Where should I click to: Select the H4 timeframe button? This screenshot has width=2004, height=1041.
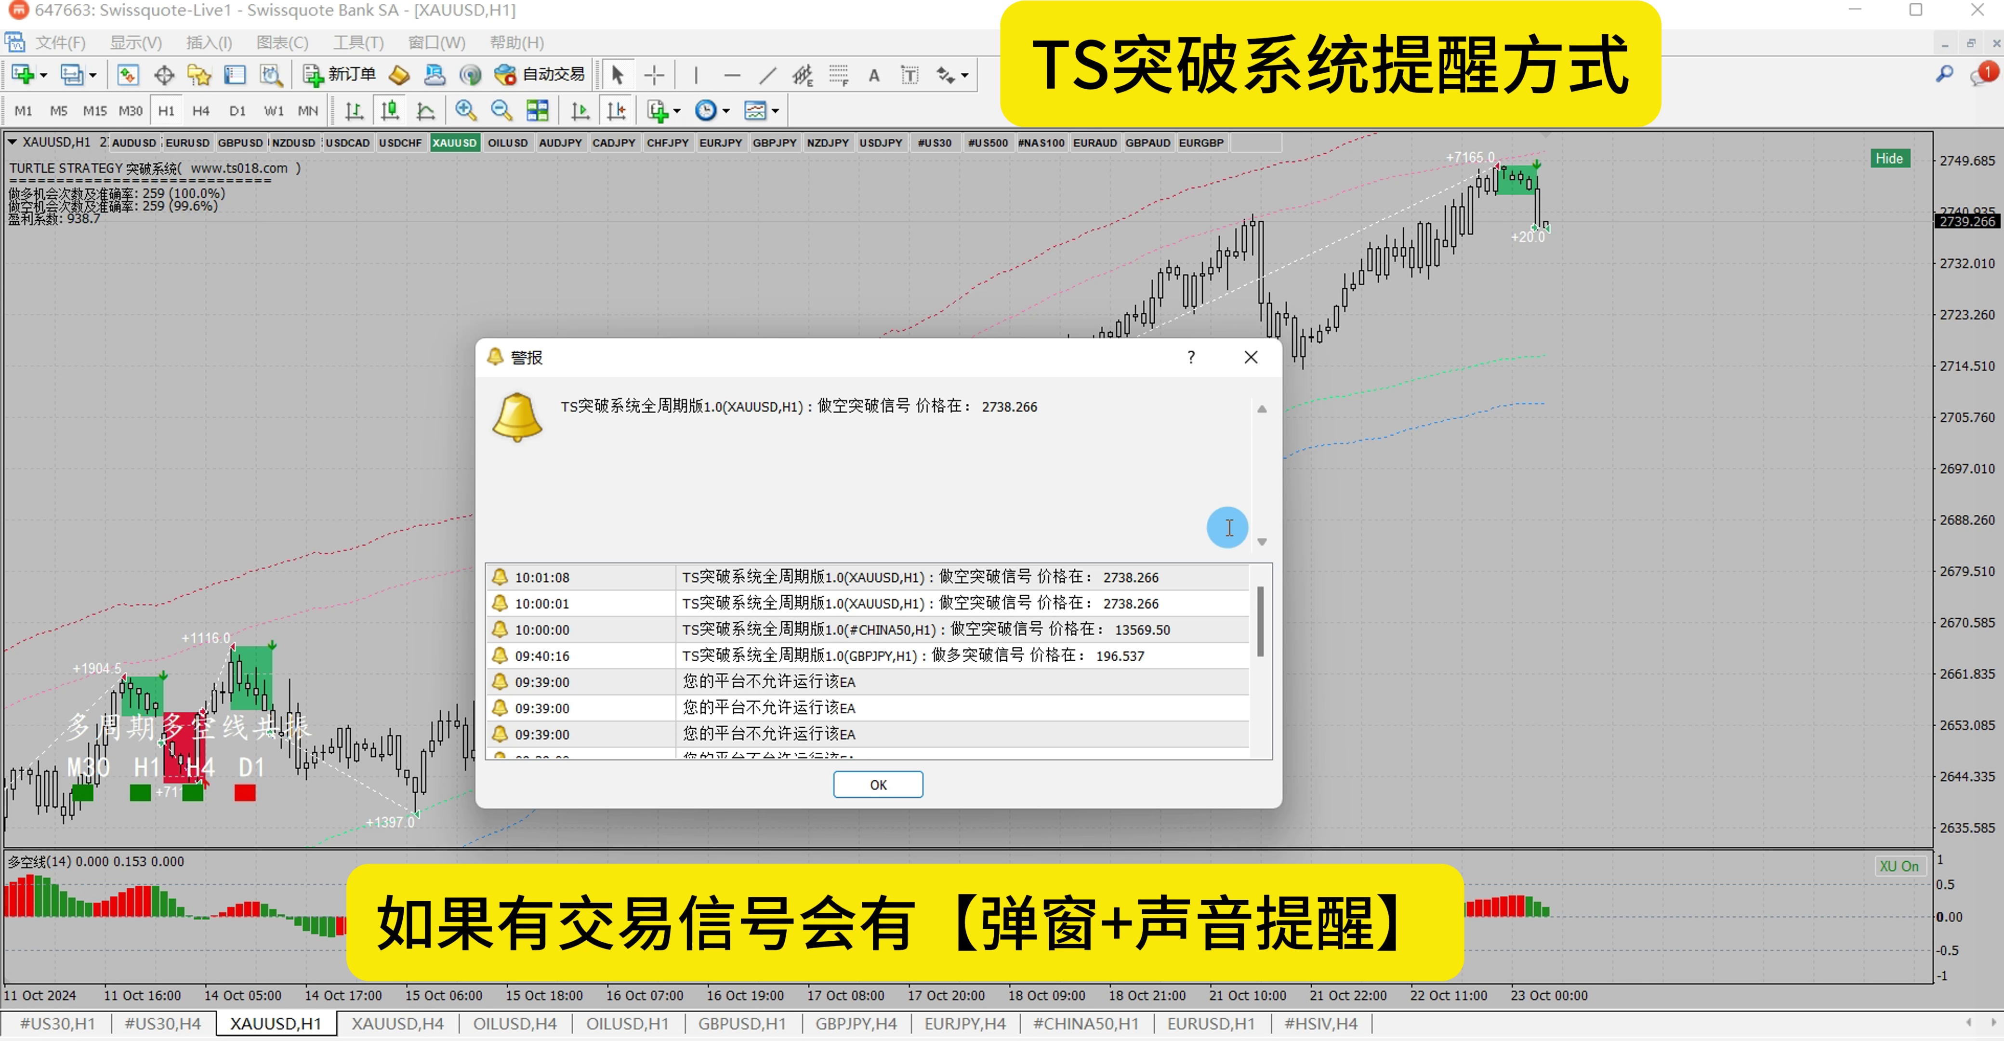pos(201,110)
